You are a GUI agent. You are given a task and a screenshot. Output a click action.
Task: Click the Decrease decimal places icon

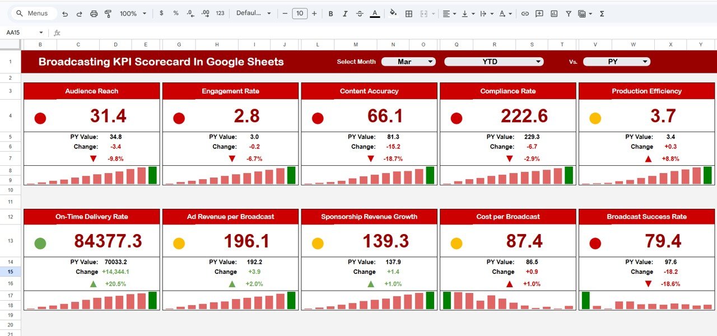pos(190,13)
